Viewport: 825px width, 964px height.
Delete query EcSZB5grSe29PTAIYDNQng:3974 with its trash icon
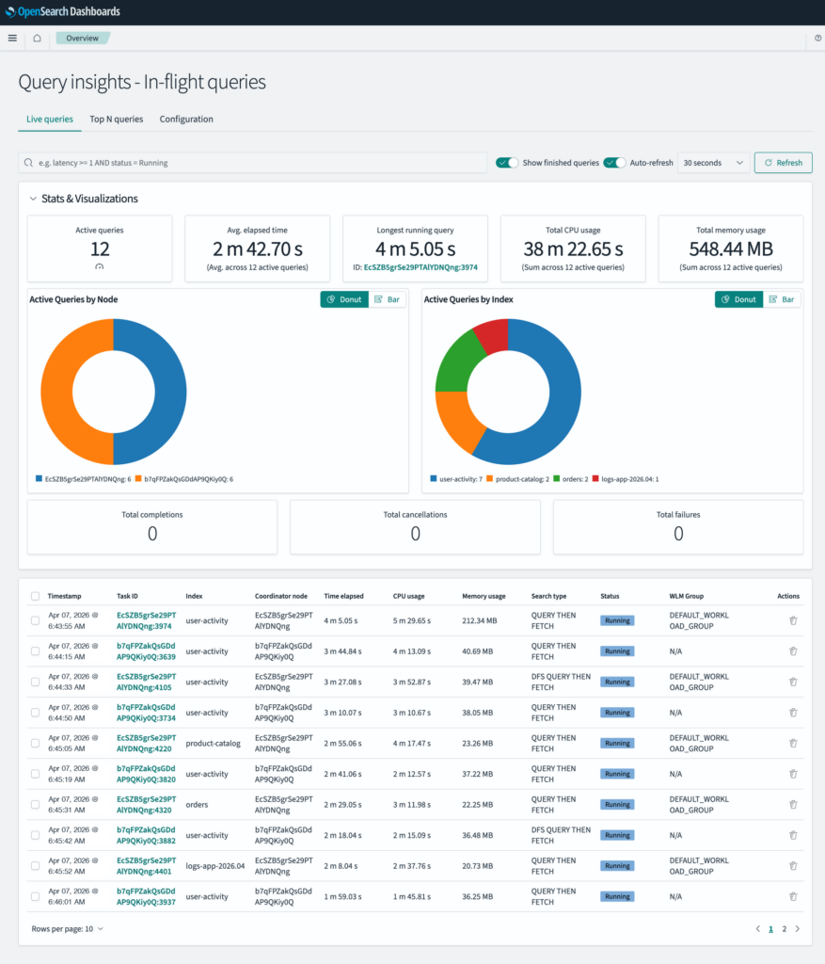click(x=793, y=621)
